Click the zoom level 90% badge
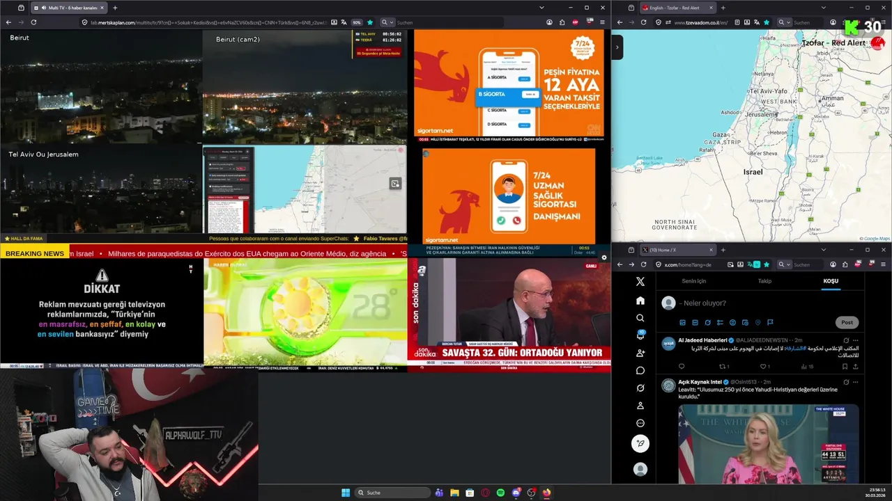 356,22
